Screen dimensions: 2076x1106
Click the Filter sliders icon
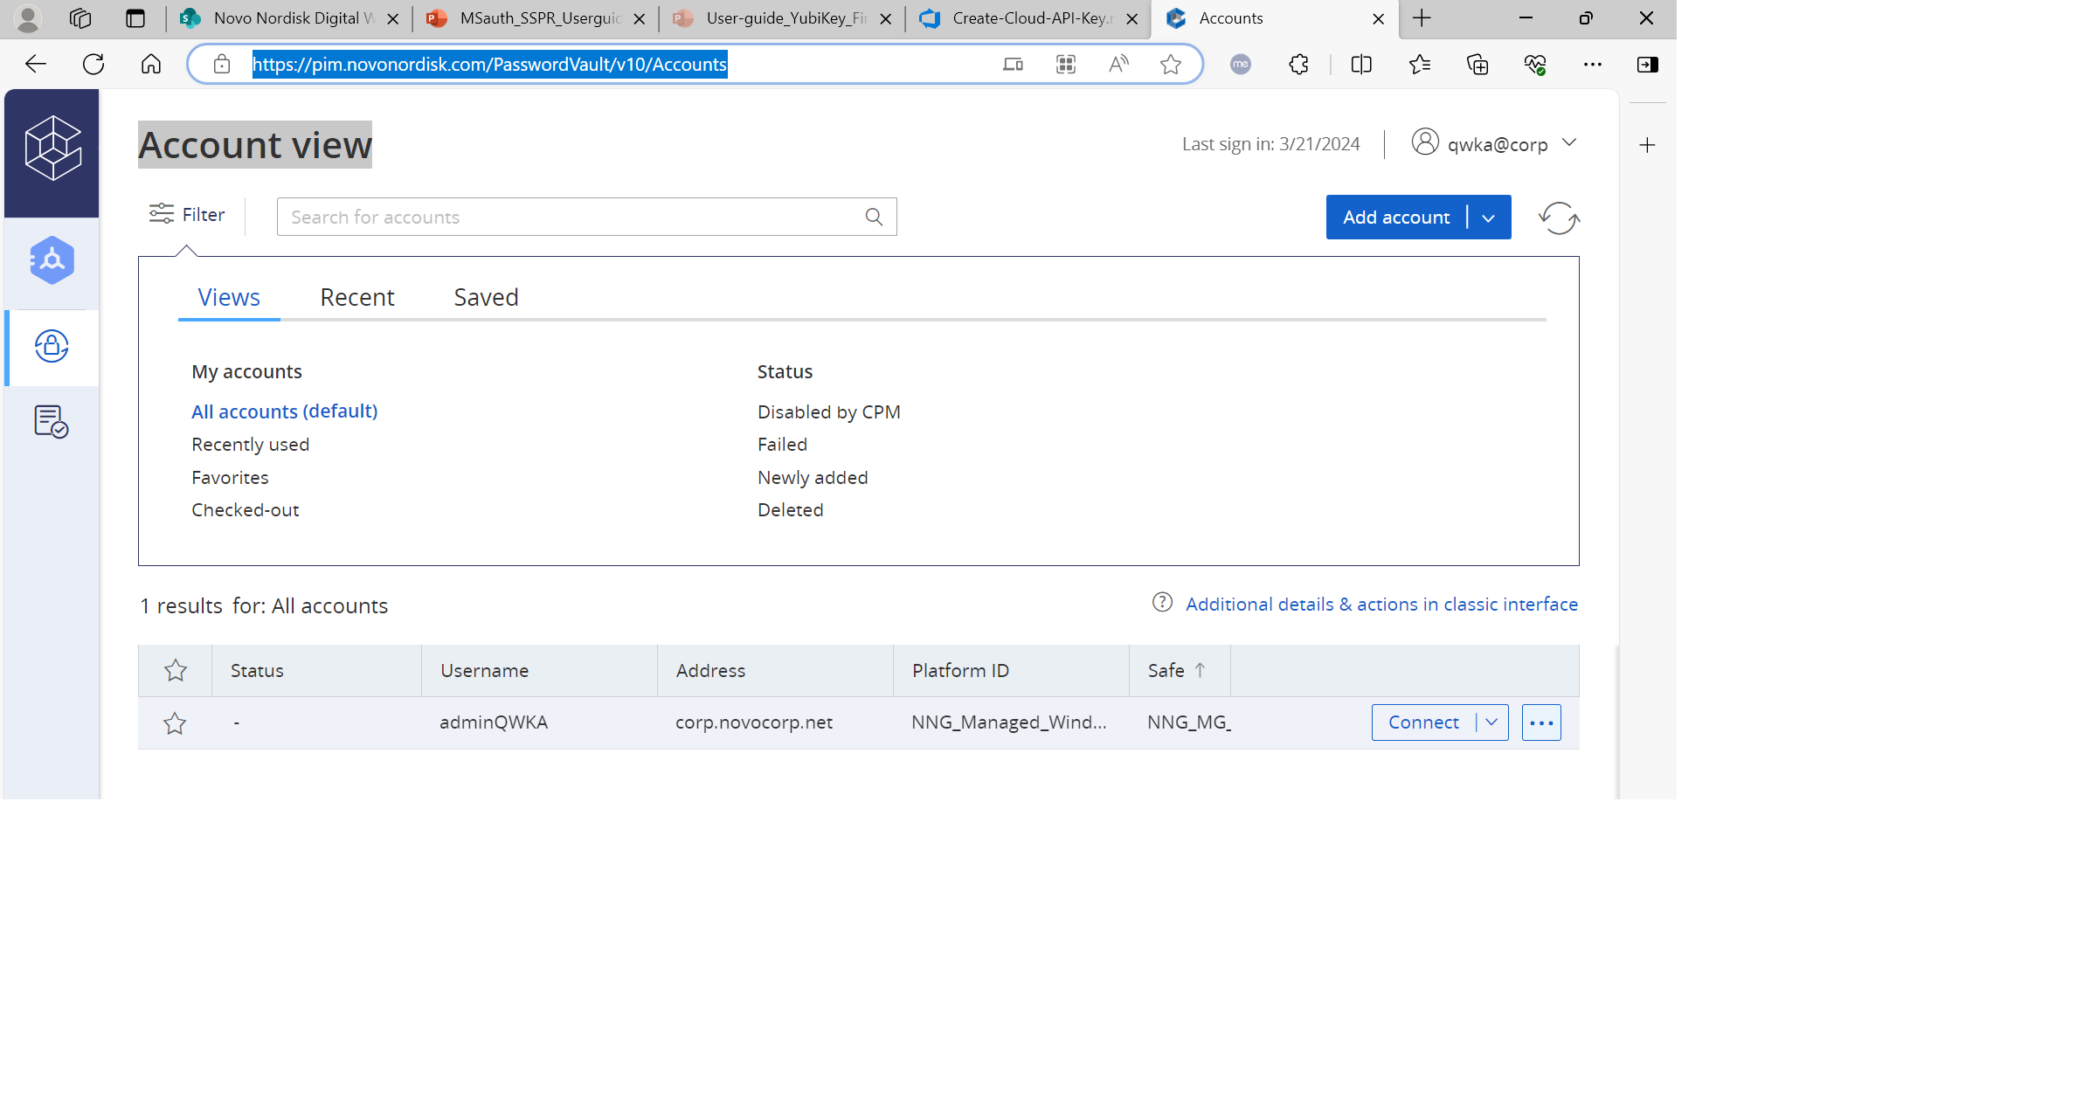tap(161, 214)
